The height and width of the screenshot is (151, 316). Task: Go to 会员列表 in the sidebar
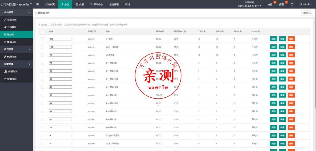16,20
